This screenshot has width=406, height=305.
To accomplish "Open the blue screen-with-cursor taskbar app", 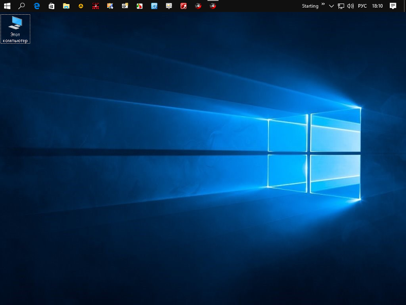I will pos(154,6).
